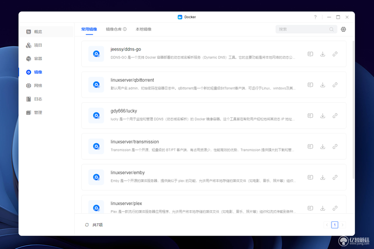Click the 共7项 item count text
Image resolution: width=374 pixels, height=249 pixels.
[x=97, y=225]
